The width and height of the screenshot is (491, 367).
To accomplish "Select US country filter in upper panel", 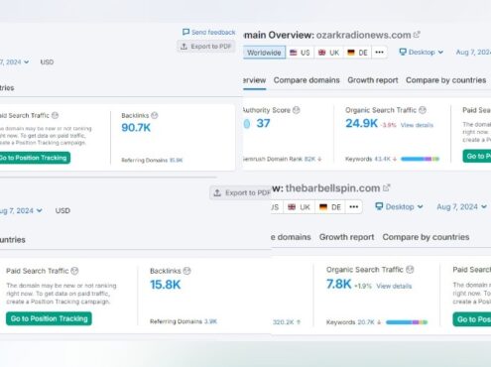I will (300, 53).
